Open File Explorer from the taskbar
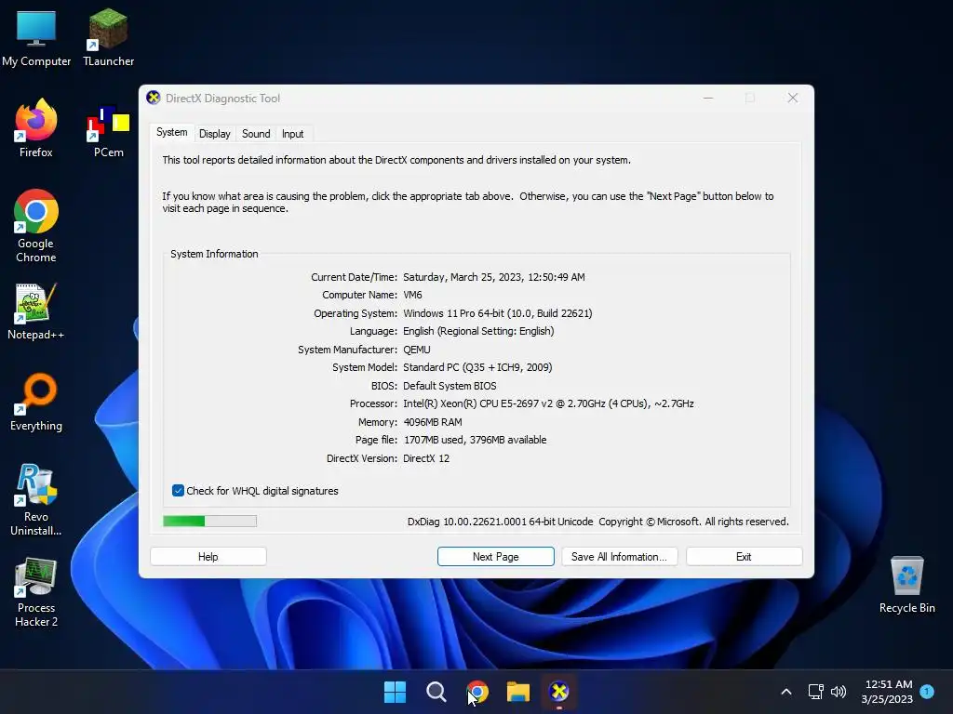The image size is (953, 714). click(518, 692)
